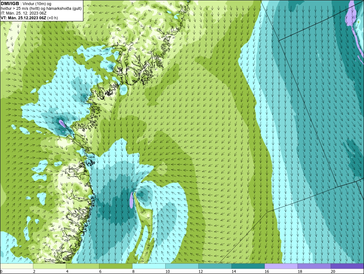Click the '(+0 h)' forecast offset text
Viewport: 364px width, 274px height.
tap(53, 18)
